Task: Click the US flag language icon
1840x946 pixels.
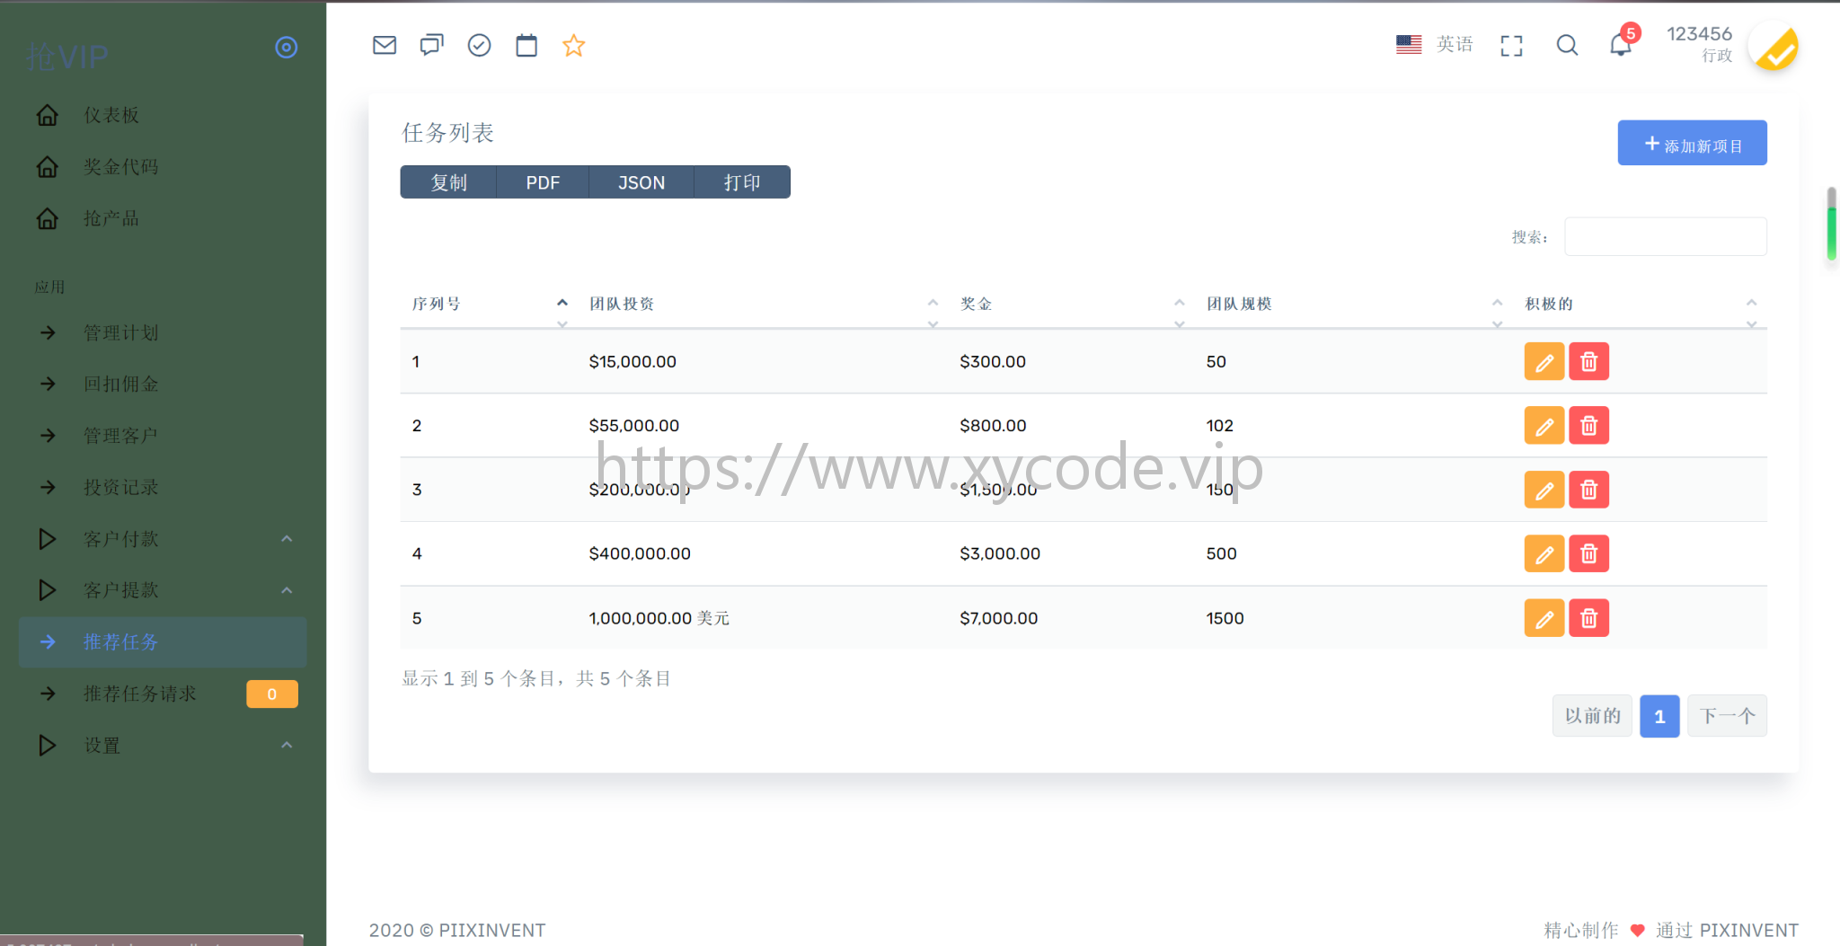Action: click(x=1409, y=44)
